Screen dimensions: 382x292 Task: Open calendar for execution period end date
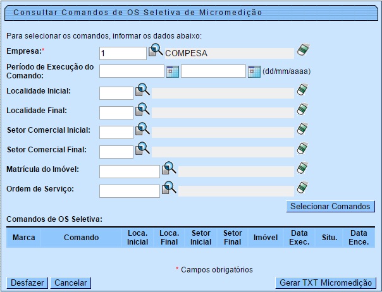(x=254, y=71)
